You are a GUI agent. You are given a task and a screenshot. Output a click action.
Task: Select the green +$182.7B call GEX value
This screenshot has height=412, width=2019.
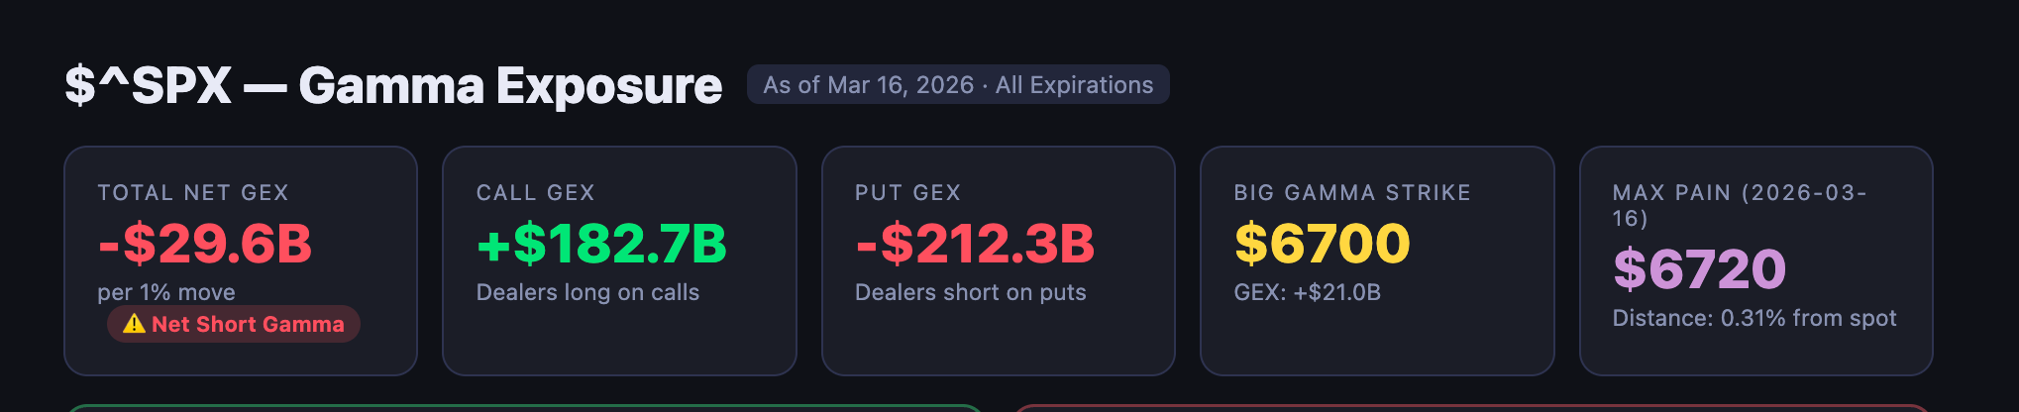pos(601,244)
